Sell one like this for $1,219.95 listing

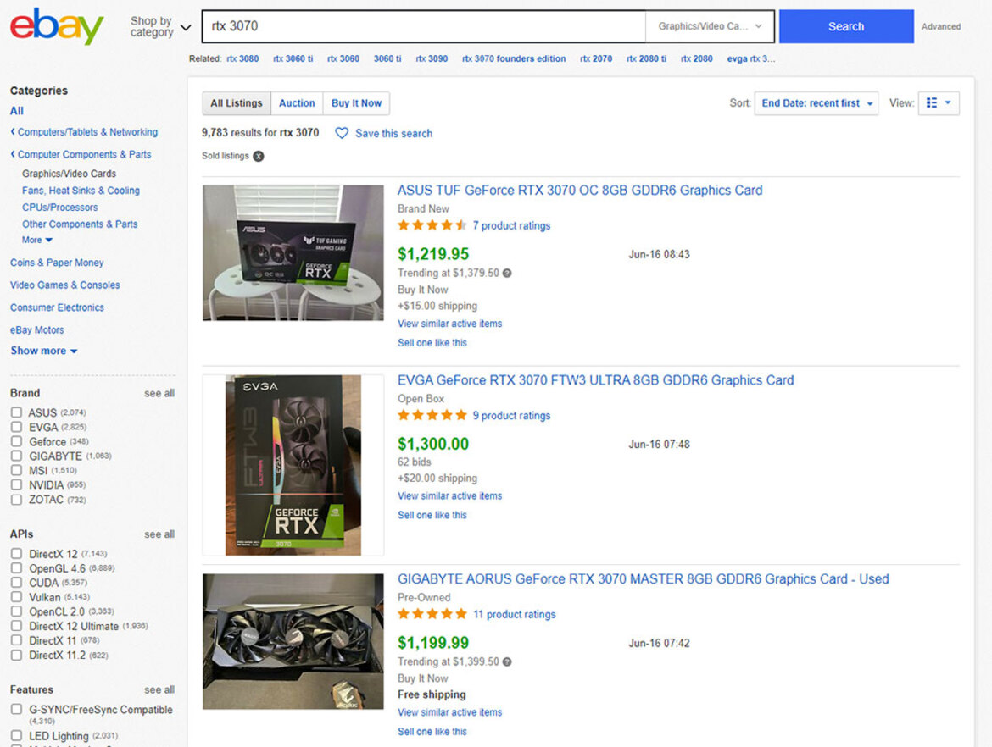point(432,342)
